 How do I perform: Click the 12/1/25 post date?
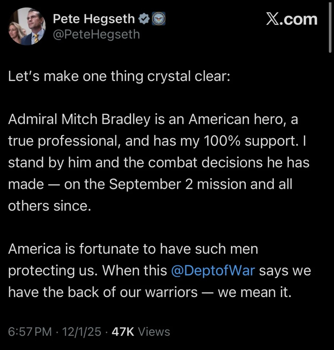(x=81, y=332)
